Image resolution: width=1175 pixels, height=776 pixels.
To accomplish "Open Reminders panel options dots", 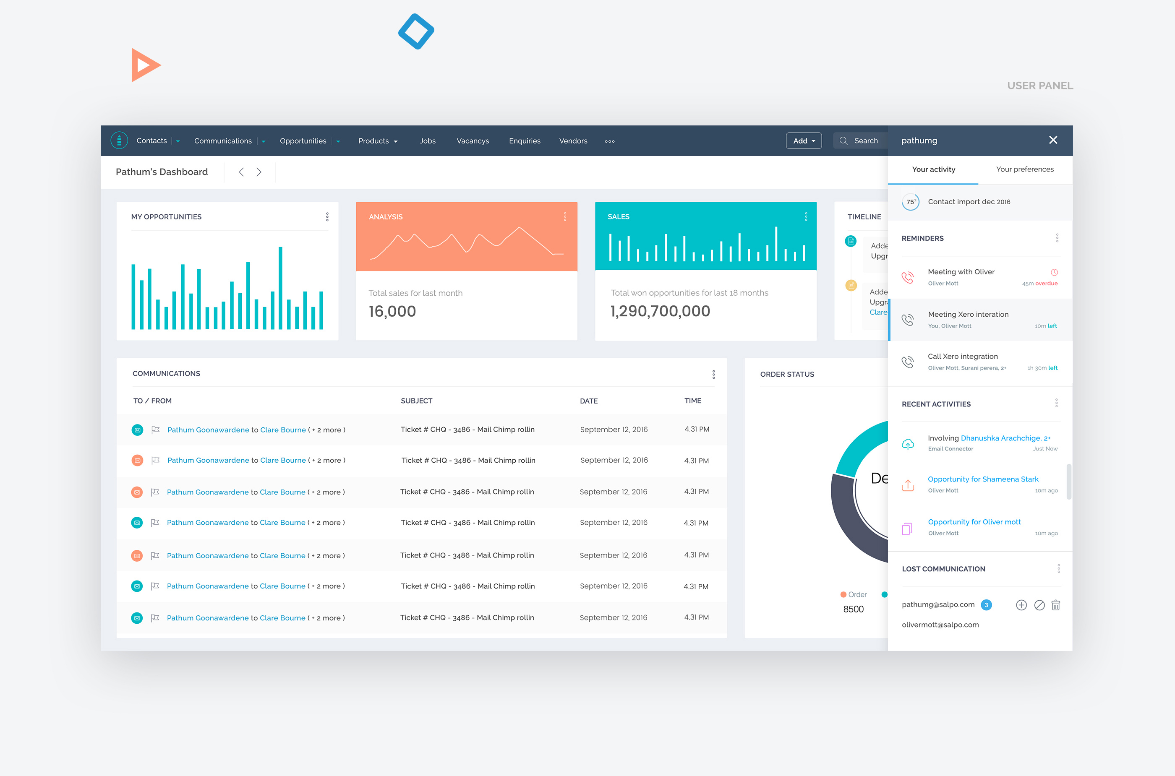I will 1057,238.
